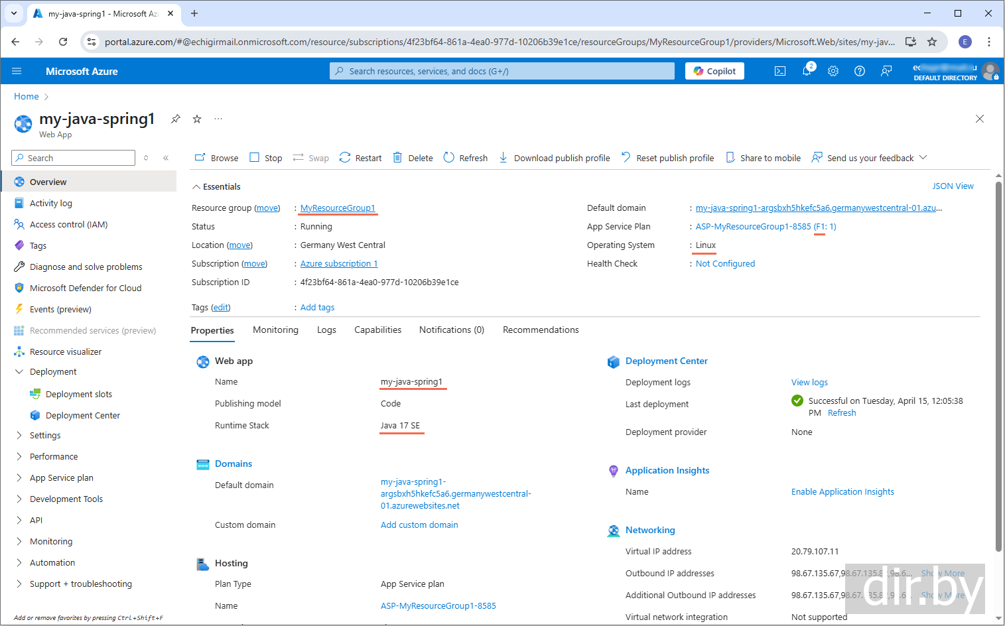The width and height of the screenshot is (1005, 626).
Task: Open the notifications bell icon
Action: click(807, 71)
